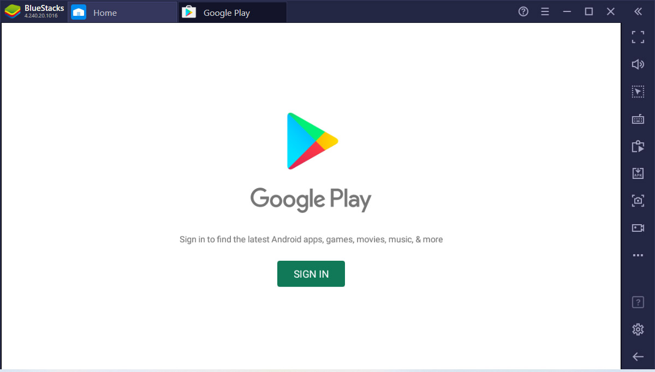Minimize the BlueStacks window
The width and height of the screenshot is (655, 372).
[x=567, y=11]
